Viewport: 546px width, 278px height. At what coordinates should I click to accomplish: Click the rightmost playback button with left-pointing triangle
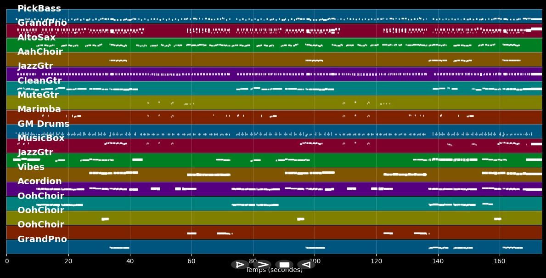306,265
